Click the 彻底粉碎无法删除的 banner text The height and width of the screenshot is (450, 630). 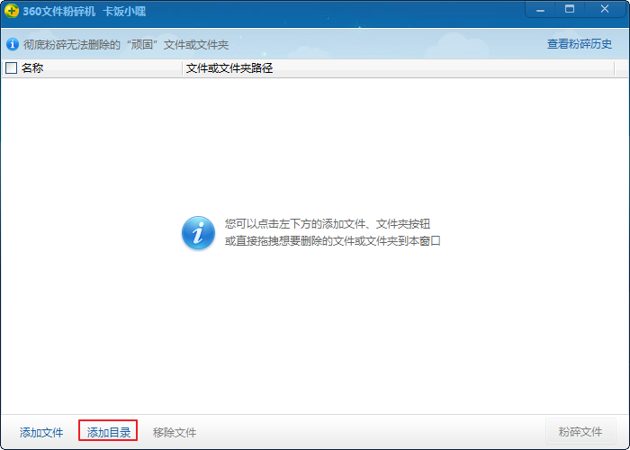click(x=126, y=44)
